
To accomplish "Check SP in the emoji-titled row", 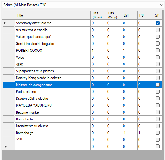I will pos(158,64).
